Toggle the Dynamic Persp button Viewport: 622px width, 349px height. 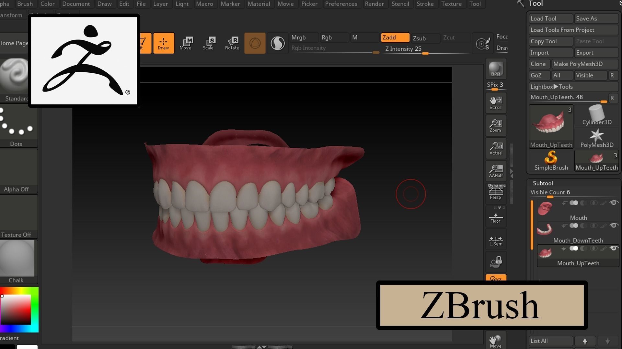click(496, 192)
